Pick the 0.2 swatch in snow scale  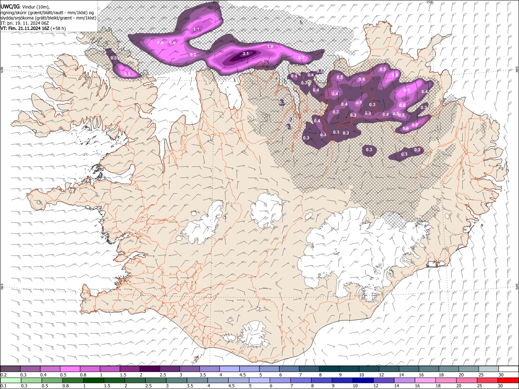10,369
